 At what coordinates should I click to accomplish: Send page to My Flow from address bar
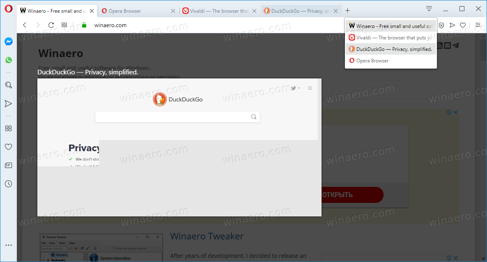452,25
